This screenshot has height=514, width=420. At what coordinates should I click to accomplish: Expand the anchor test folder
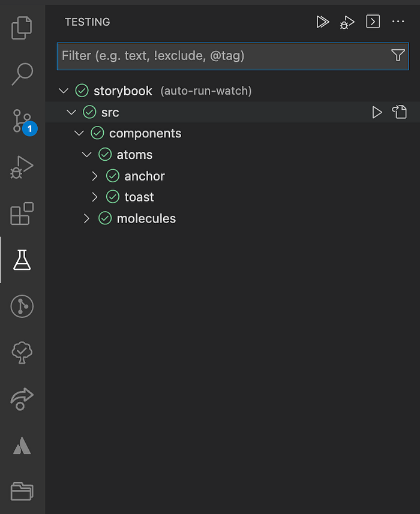(95, 176)
